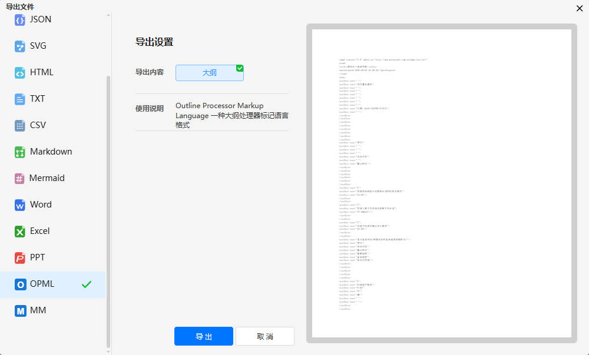The image size is (589, 355).
Task: Select the Markdown format icon
Action: coord(20,152)
